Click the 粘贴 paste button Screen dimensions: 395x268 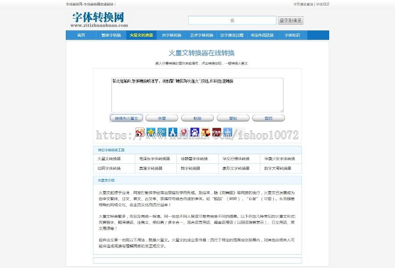pyautogui.click(x=197, y=118)
